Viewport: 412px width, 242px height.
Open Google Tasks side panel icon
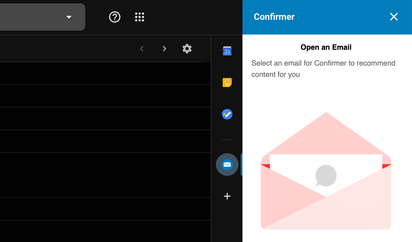(227, 114)
